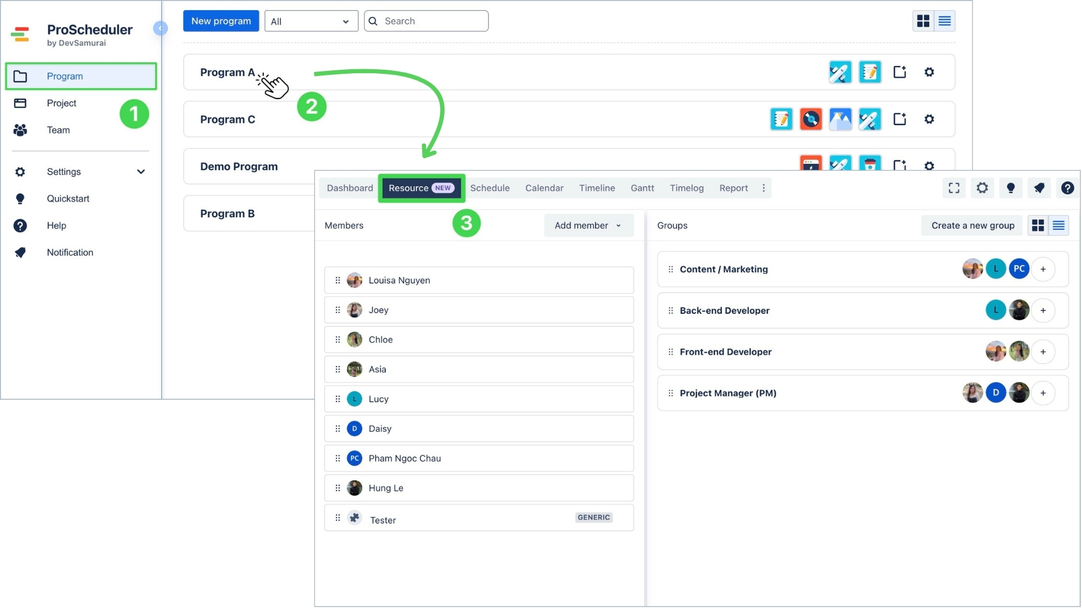Viewport: 1082px width, 608px height.
Task: Open Add member dropdown
Action: pyautogui.click(x=588, y=226)
